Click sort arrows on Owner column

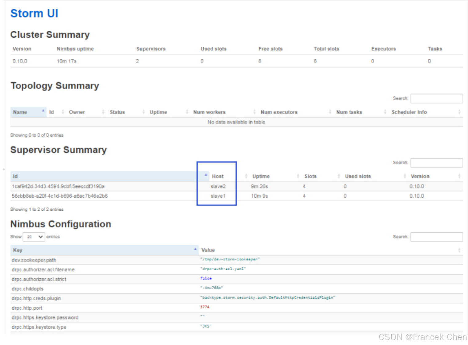pyautogui.click(x=103, y=112)
